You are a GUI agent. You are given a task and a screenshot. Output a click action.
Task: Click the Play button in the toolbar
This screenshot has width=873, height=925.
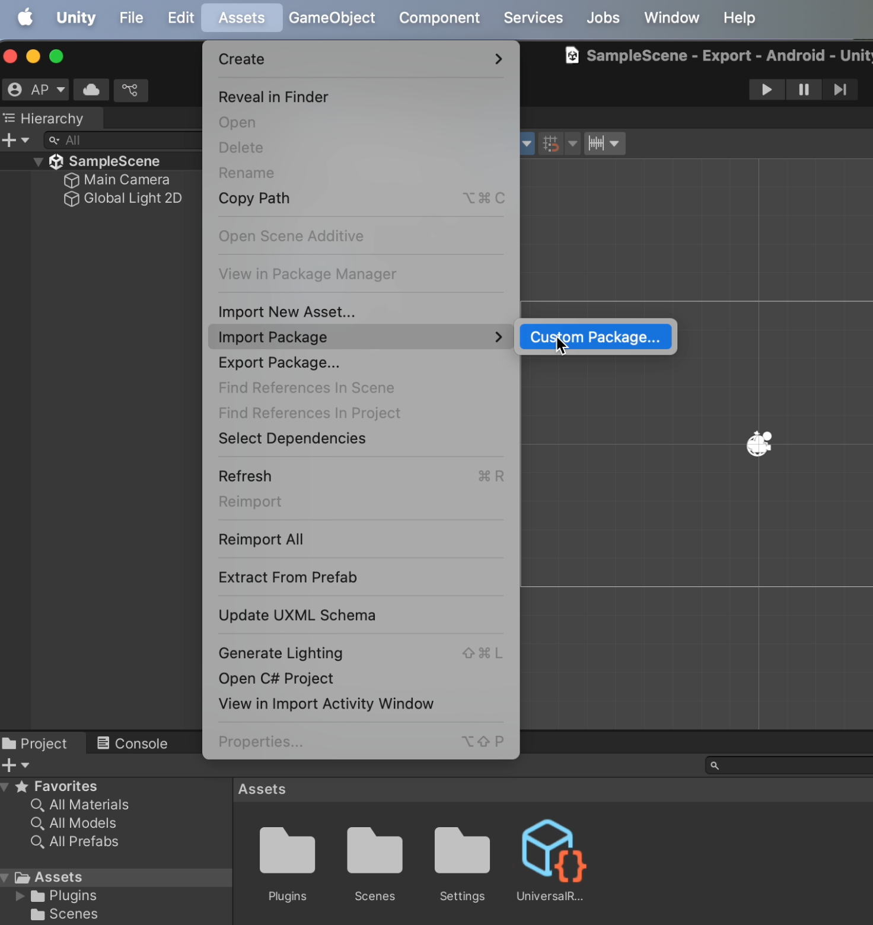coord(766,90)
